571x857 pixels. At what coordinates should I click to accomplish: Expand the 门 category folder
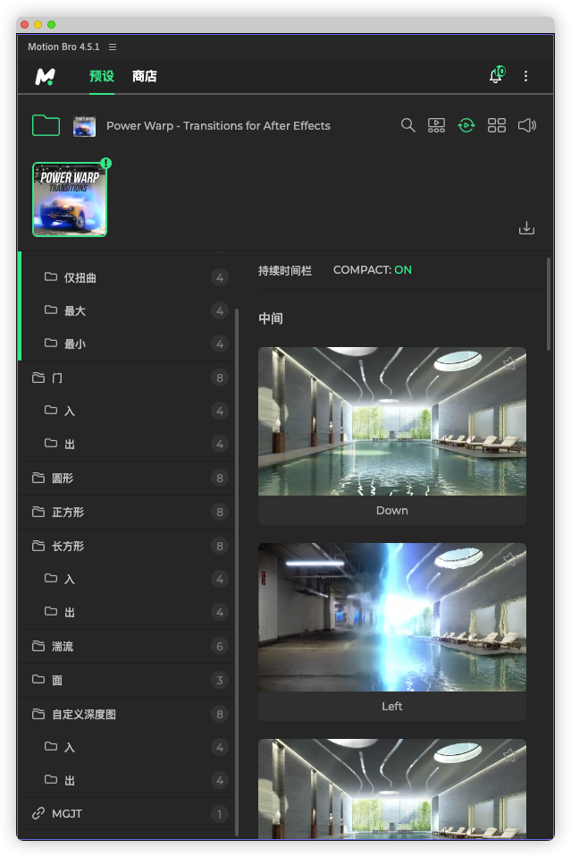[127, 378]
